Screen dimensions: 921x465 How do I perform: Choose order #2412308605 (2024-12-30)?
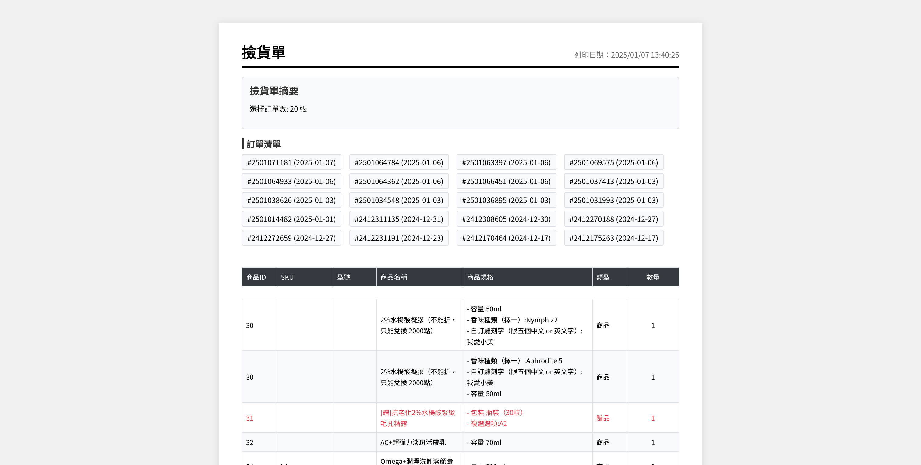point(506,219)
